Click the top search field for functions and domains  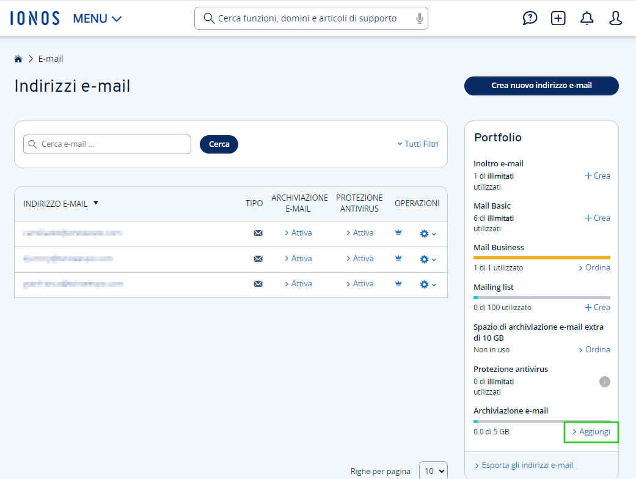311,18
